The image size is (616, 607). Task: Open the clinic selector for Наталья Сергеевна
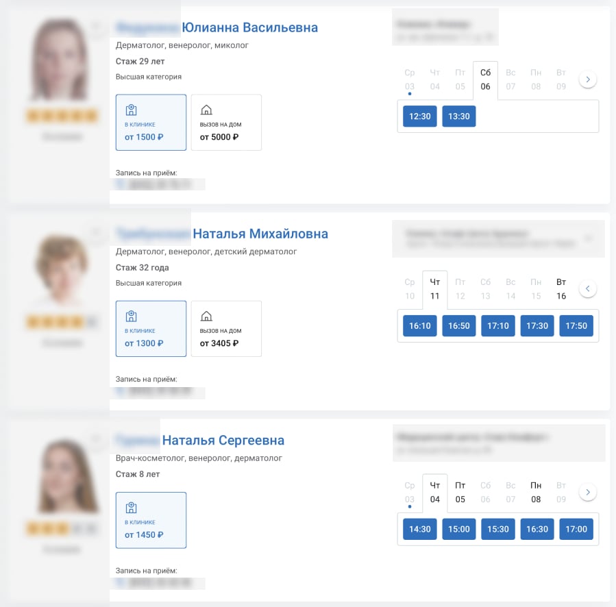click(498, 443)
